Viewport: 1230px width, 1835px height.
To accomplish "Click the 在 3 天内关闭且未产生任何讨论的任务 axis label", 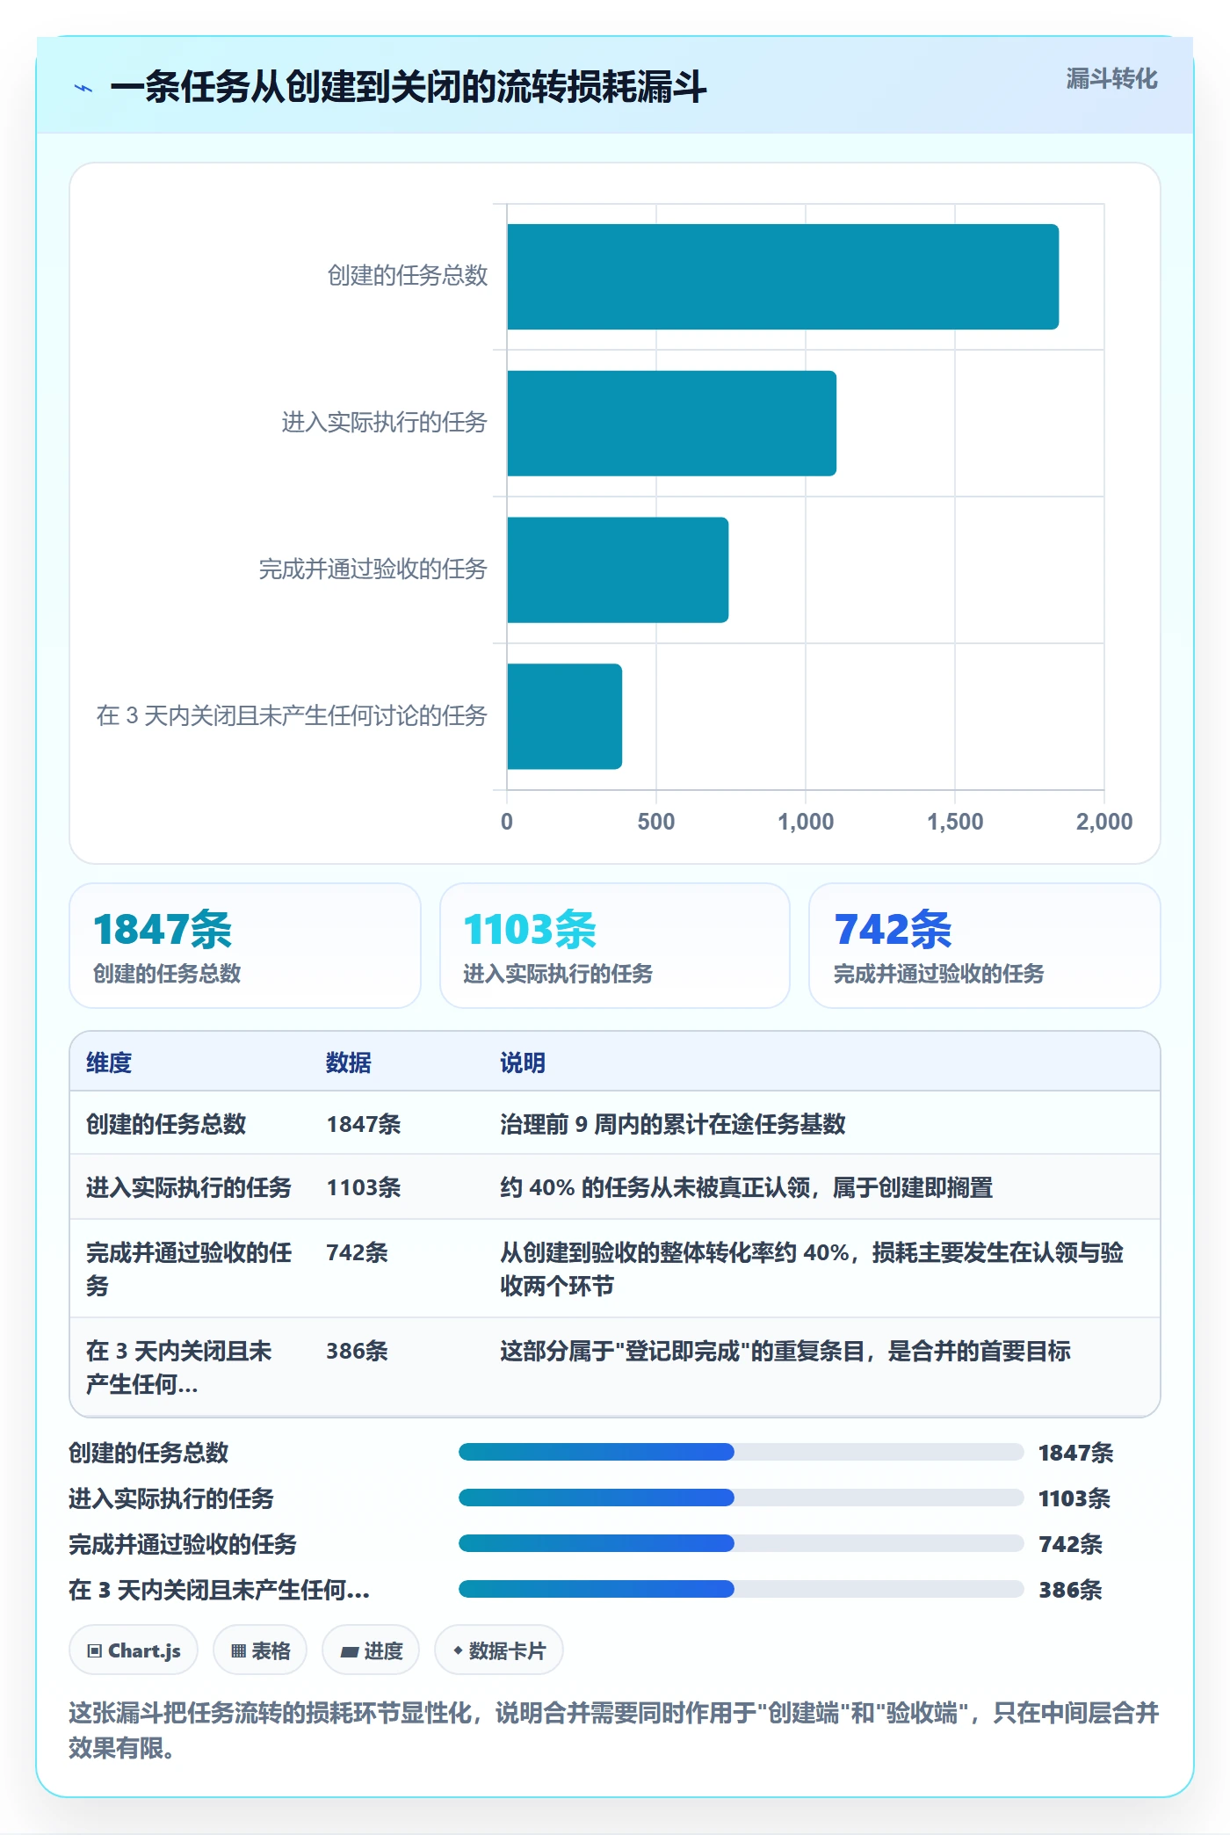I will click(x=293, y=715).
